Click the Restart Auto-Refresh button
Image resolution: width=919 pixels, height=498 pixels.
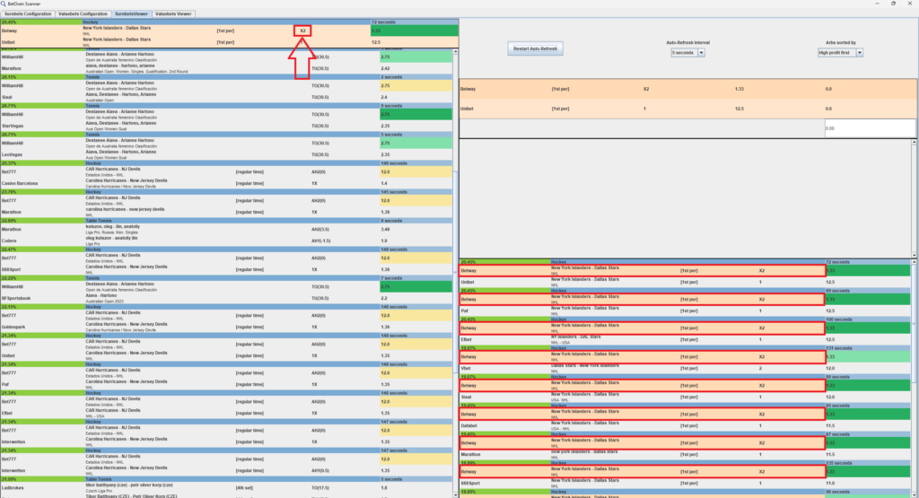[535, 48]
